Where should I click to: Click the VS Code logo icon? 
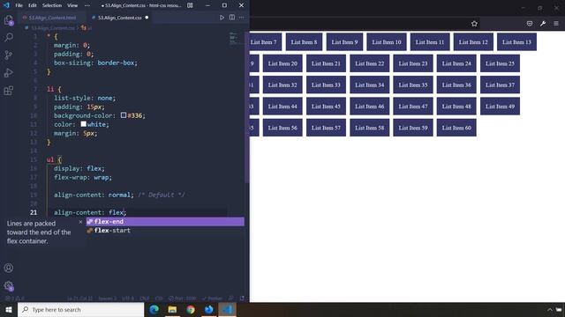(6, 5)
